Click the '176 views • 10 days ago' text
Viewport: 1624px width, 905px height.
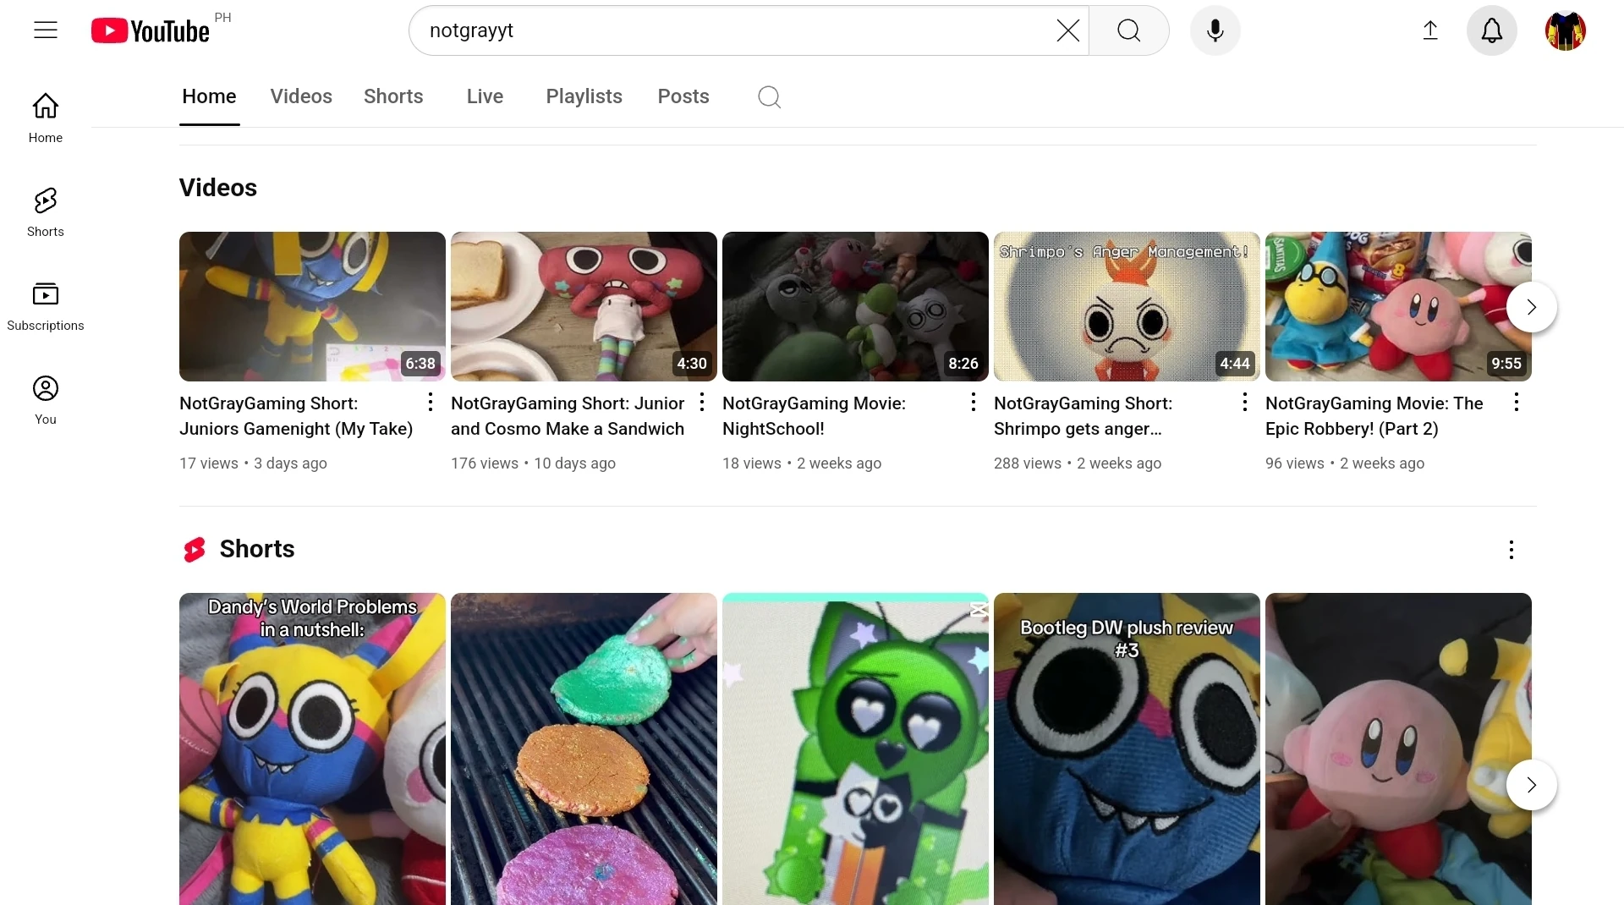click(x=533, y=463)
